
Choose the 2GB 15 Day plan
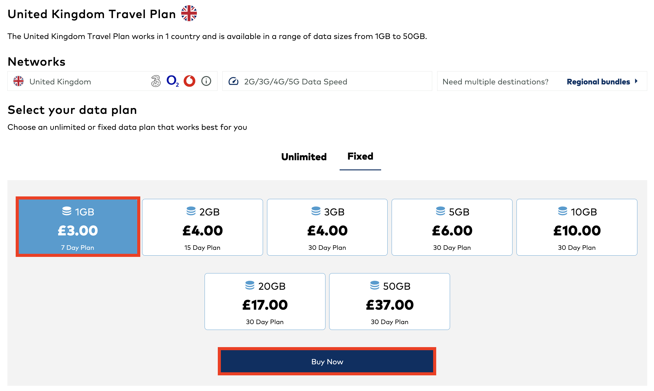(x=202, y=227)
